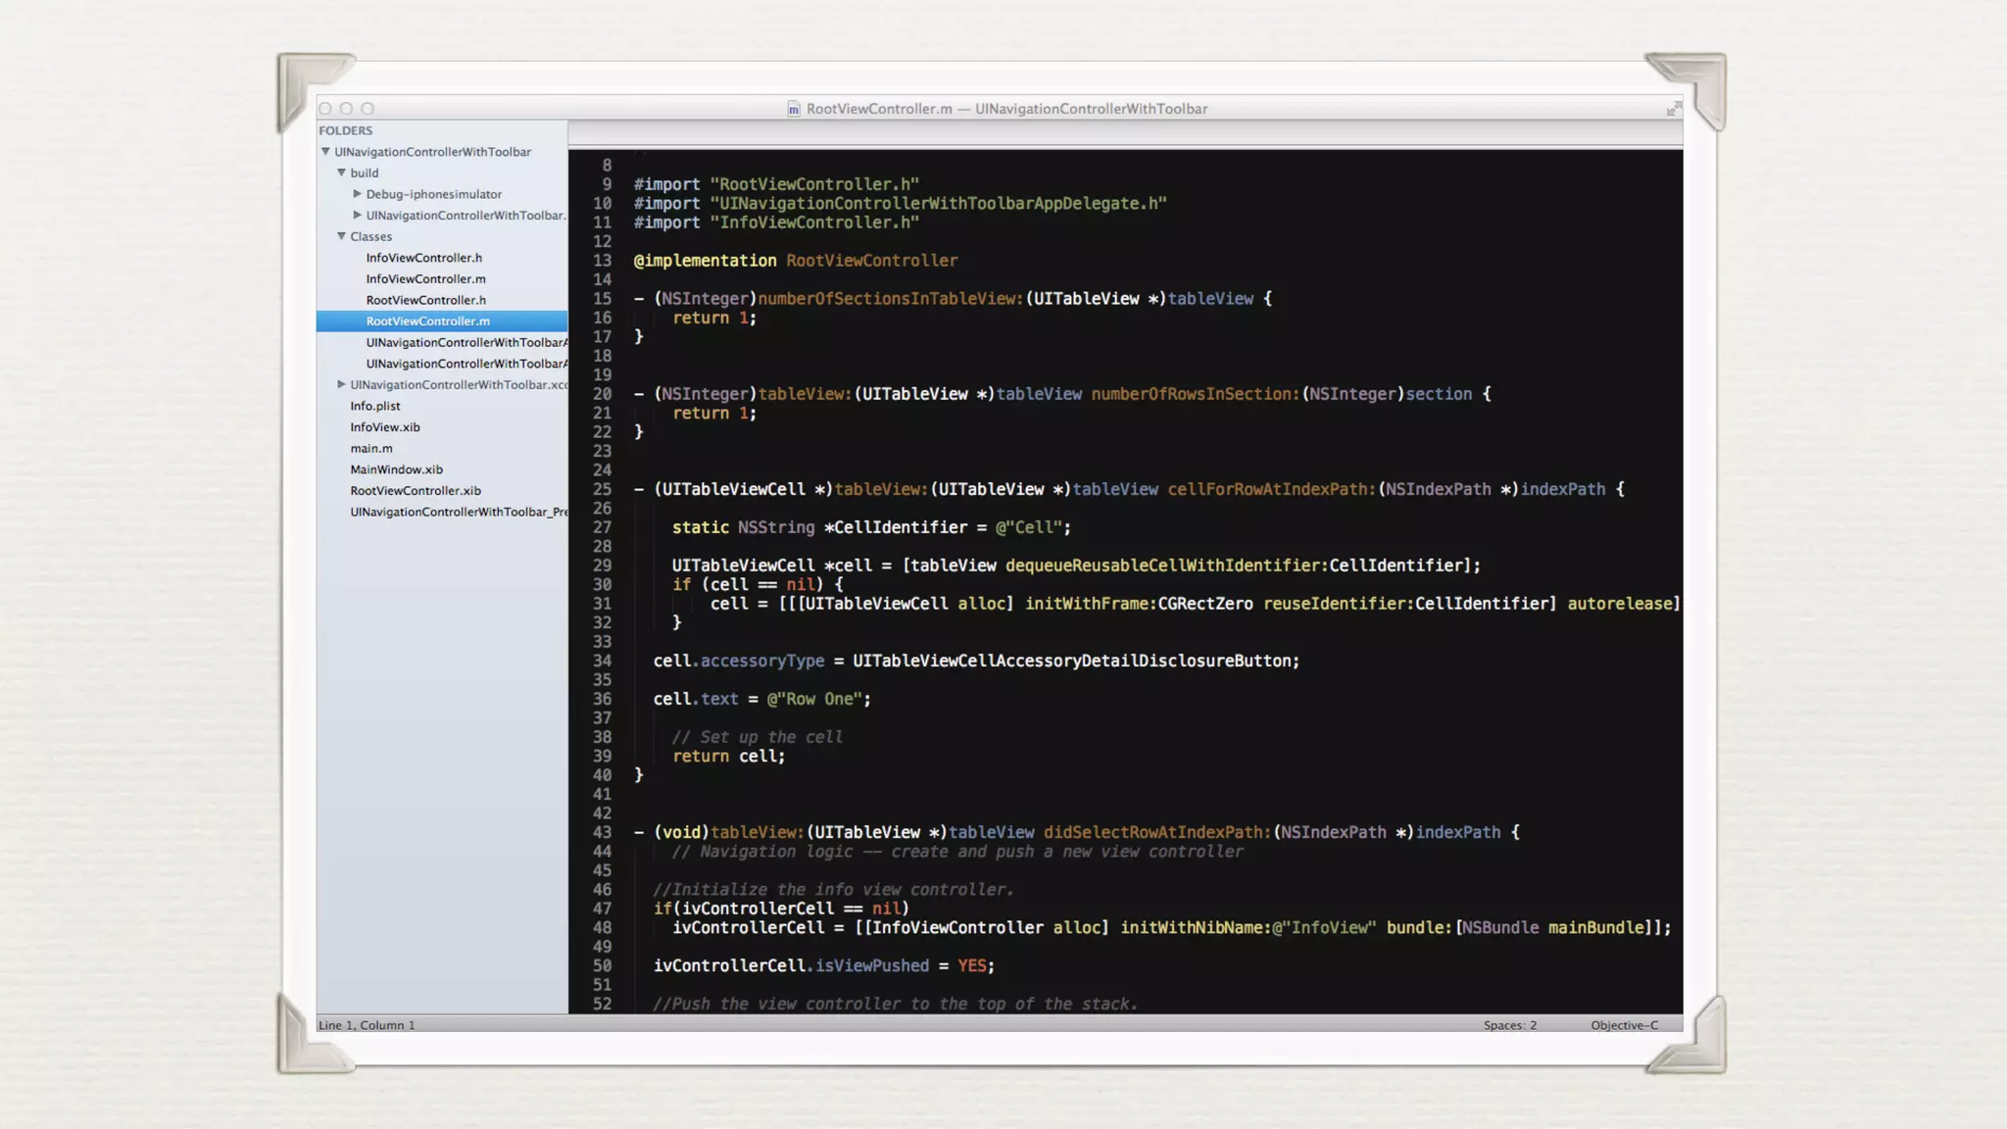
Task: Open InfoViewController.m file
Action: [x=425, y=279]
